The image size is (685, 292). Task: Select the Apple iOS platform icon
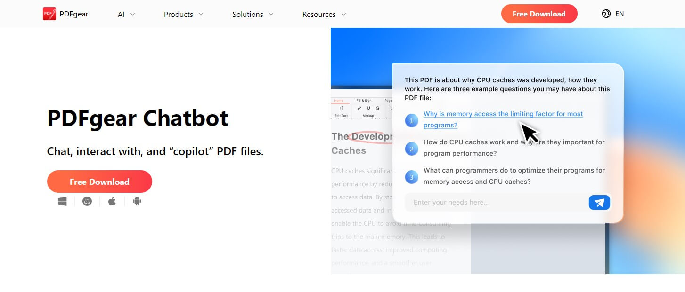[x=112, y=201]
